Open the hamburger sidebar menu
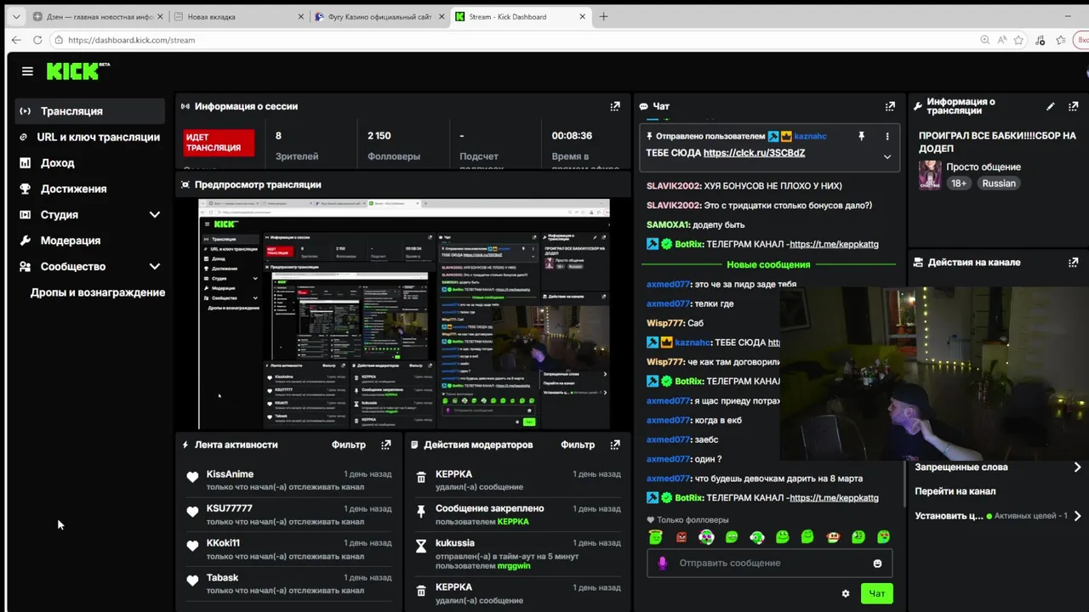Screen dimensions: 1089x612 [27, 71]
